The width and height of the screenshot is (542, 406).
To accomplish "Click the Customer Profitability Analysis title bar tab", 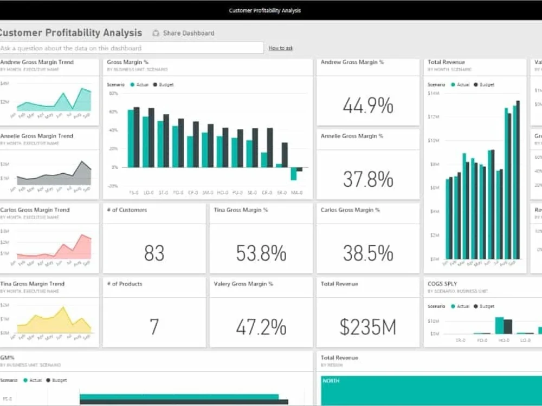I will click(x=265, y=10).
